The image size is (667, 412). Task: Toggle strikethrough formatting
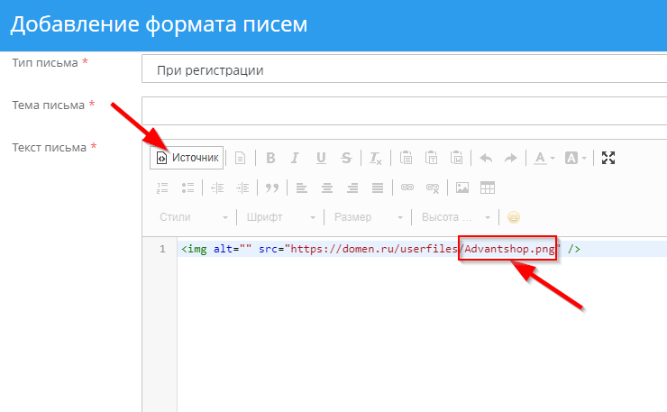pyautogui.click(x=346, y=158)
